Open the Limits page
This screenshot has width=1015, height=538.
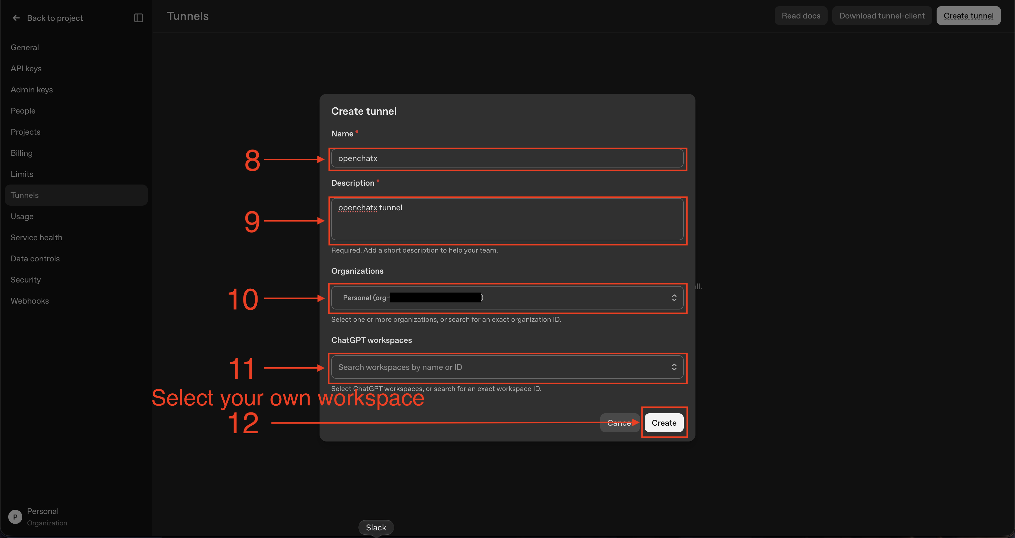(22, 174)
